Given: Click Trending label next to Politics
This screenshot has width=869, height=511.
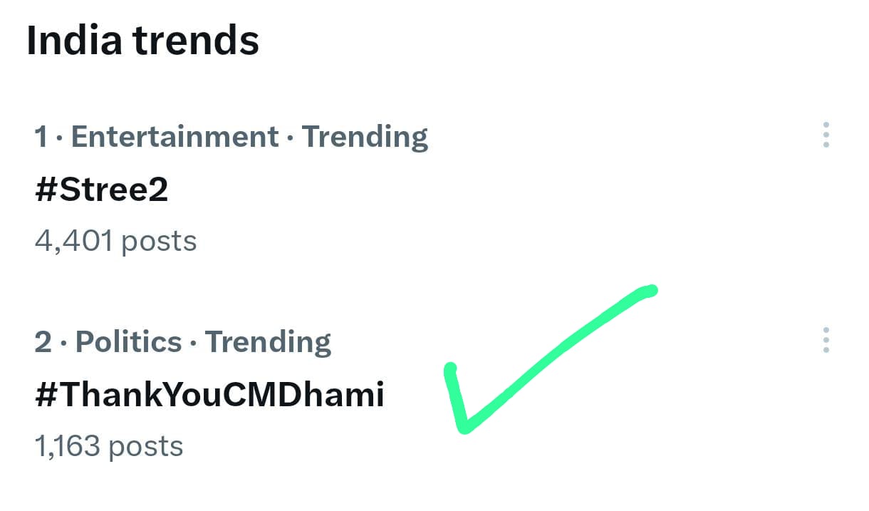Looking at the screenshot, I should pyautogui.click(x=268, y=342).
